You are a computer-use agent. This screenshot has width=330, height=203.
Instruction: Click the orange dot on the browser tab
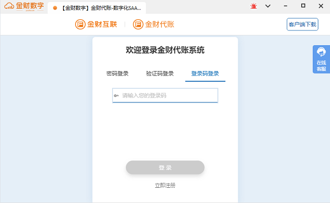click(55, 8)
